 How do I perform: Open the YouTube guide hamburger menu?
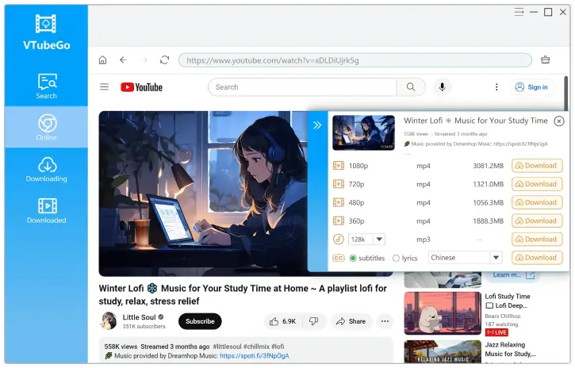(x=105, y=87)
